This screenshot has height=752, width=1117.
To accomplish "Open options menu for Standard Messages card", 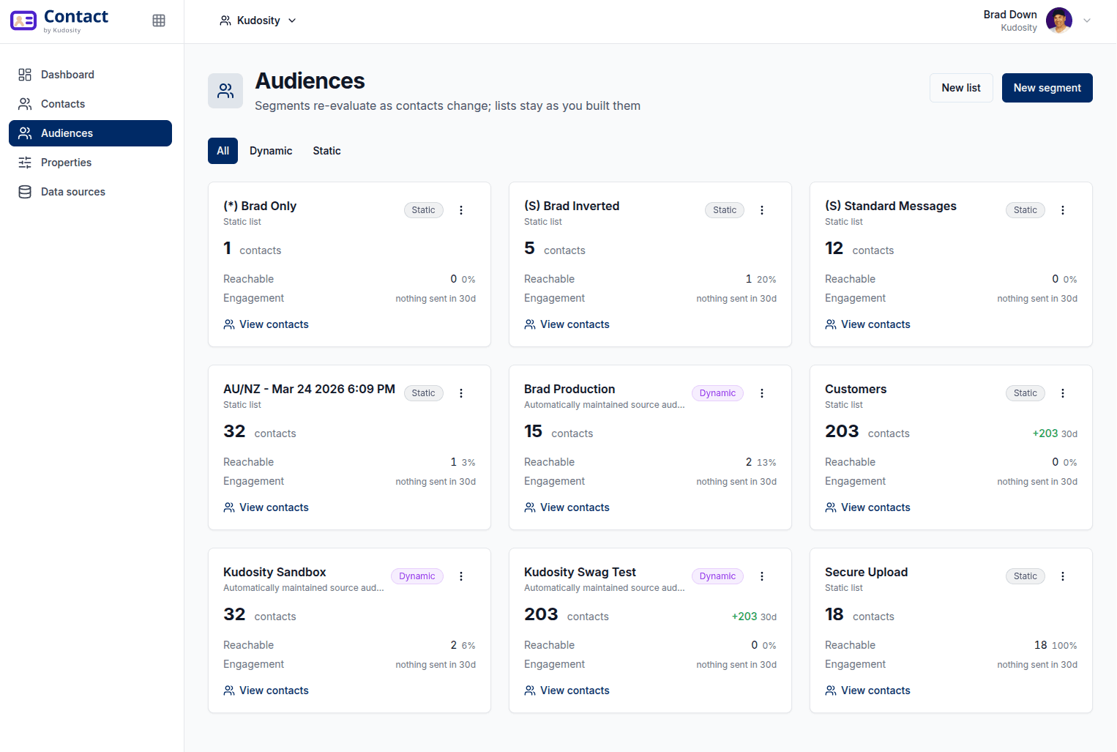I will click(1063, 210).
